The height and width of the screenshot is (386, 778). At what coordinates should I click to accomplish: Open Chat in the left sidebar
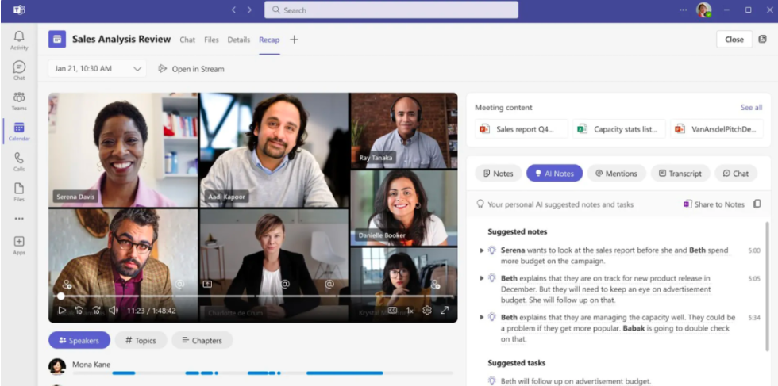tap(19, 71)
